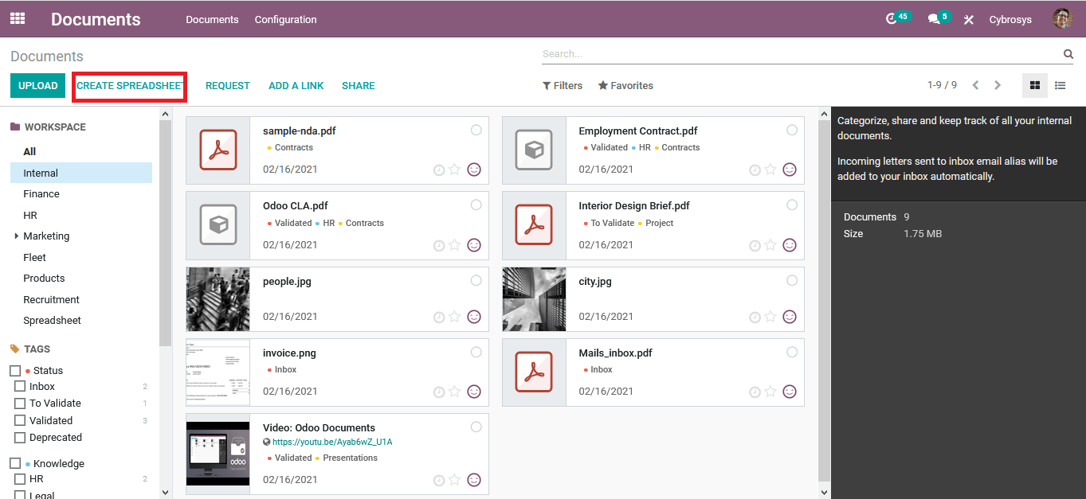Switch to list view icon
The image size is (1086, 499).
point(1061,85)
